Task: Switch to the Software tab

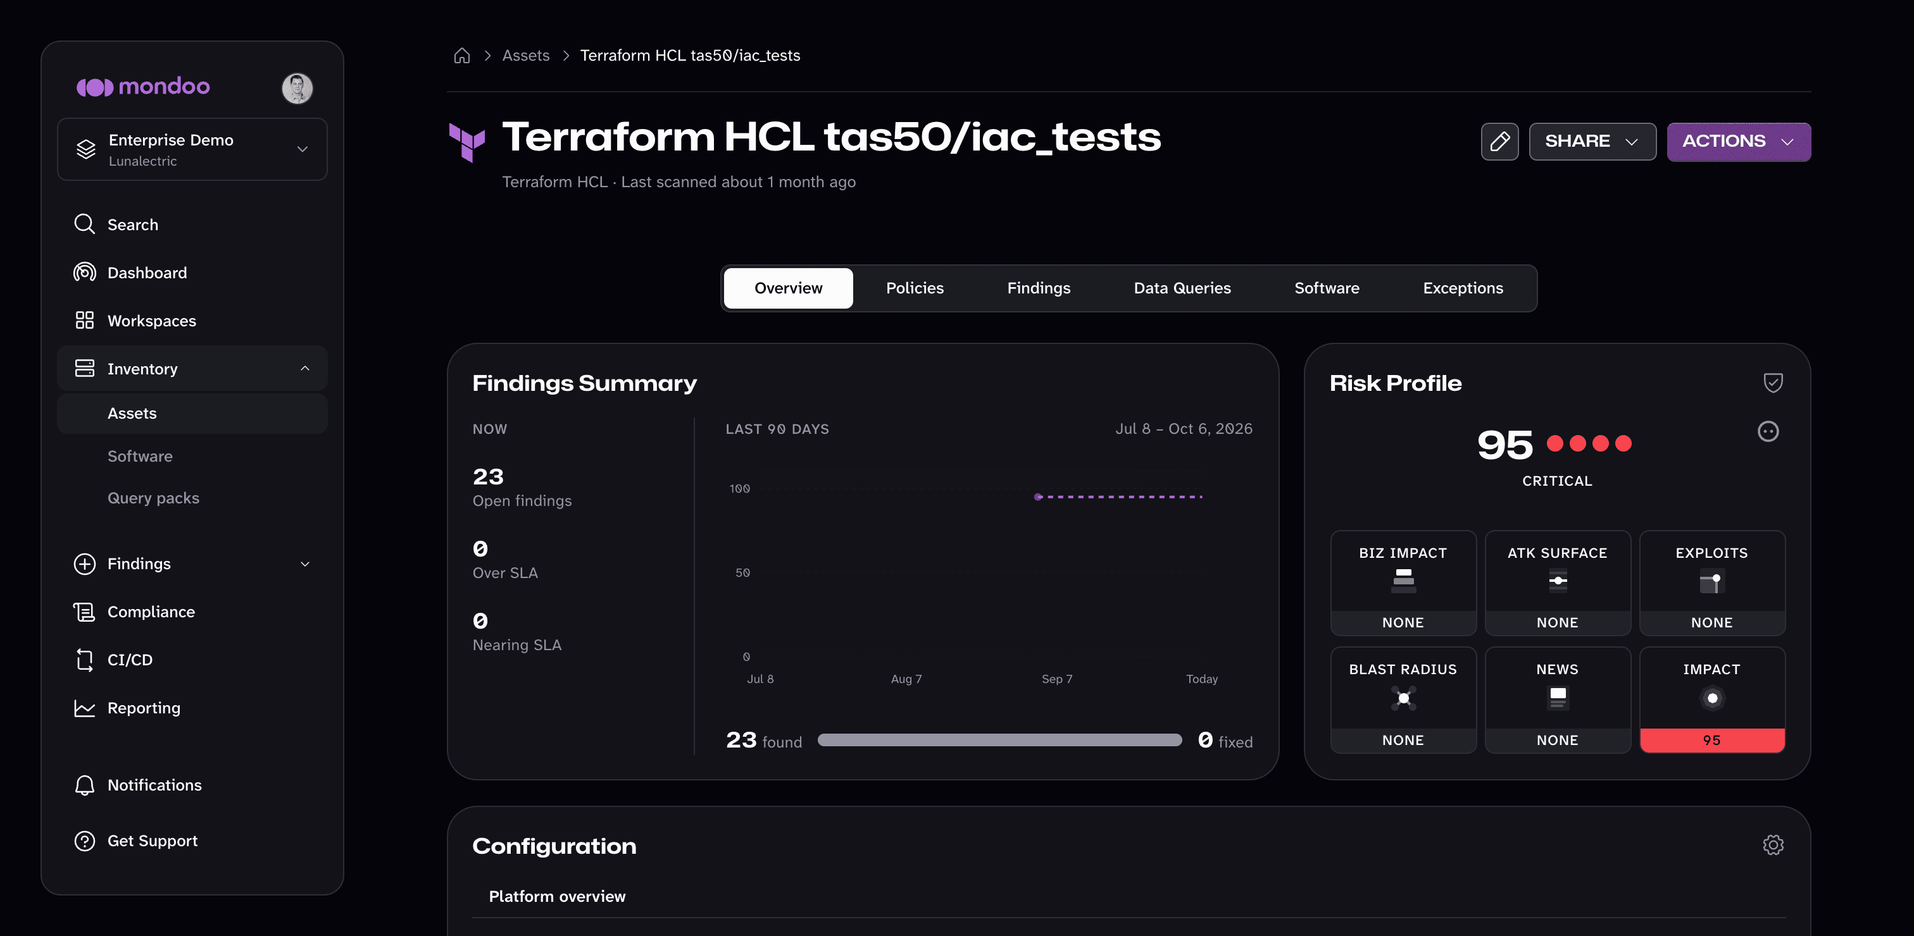Action: [x=1327, y=288]
